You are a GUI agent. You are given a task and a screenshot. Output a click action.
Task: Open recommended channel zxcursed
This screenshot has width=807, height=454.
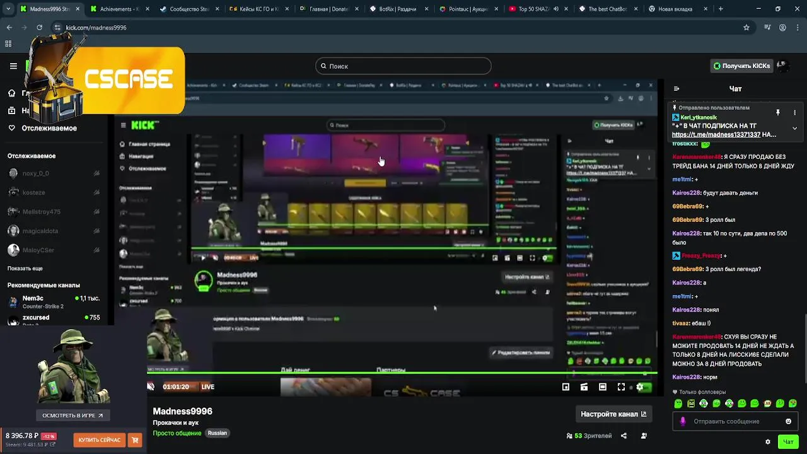point(54,319)
